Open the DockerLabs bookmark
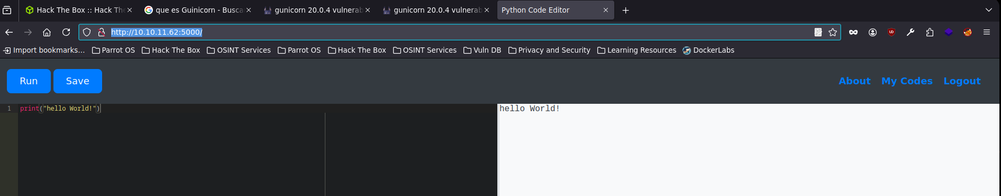The height and width of the screenshot is (196, 1001). [708, 50]
